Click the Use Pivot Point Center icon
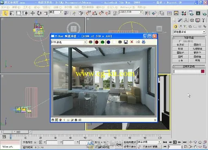 click(x=66, y=13)
